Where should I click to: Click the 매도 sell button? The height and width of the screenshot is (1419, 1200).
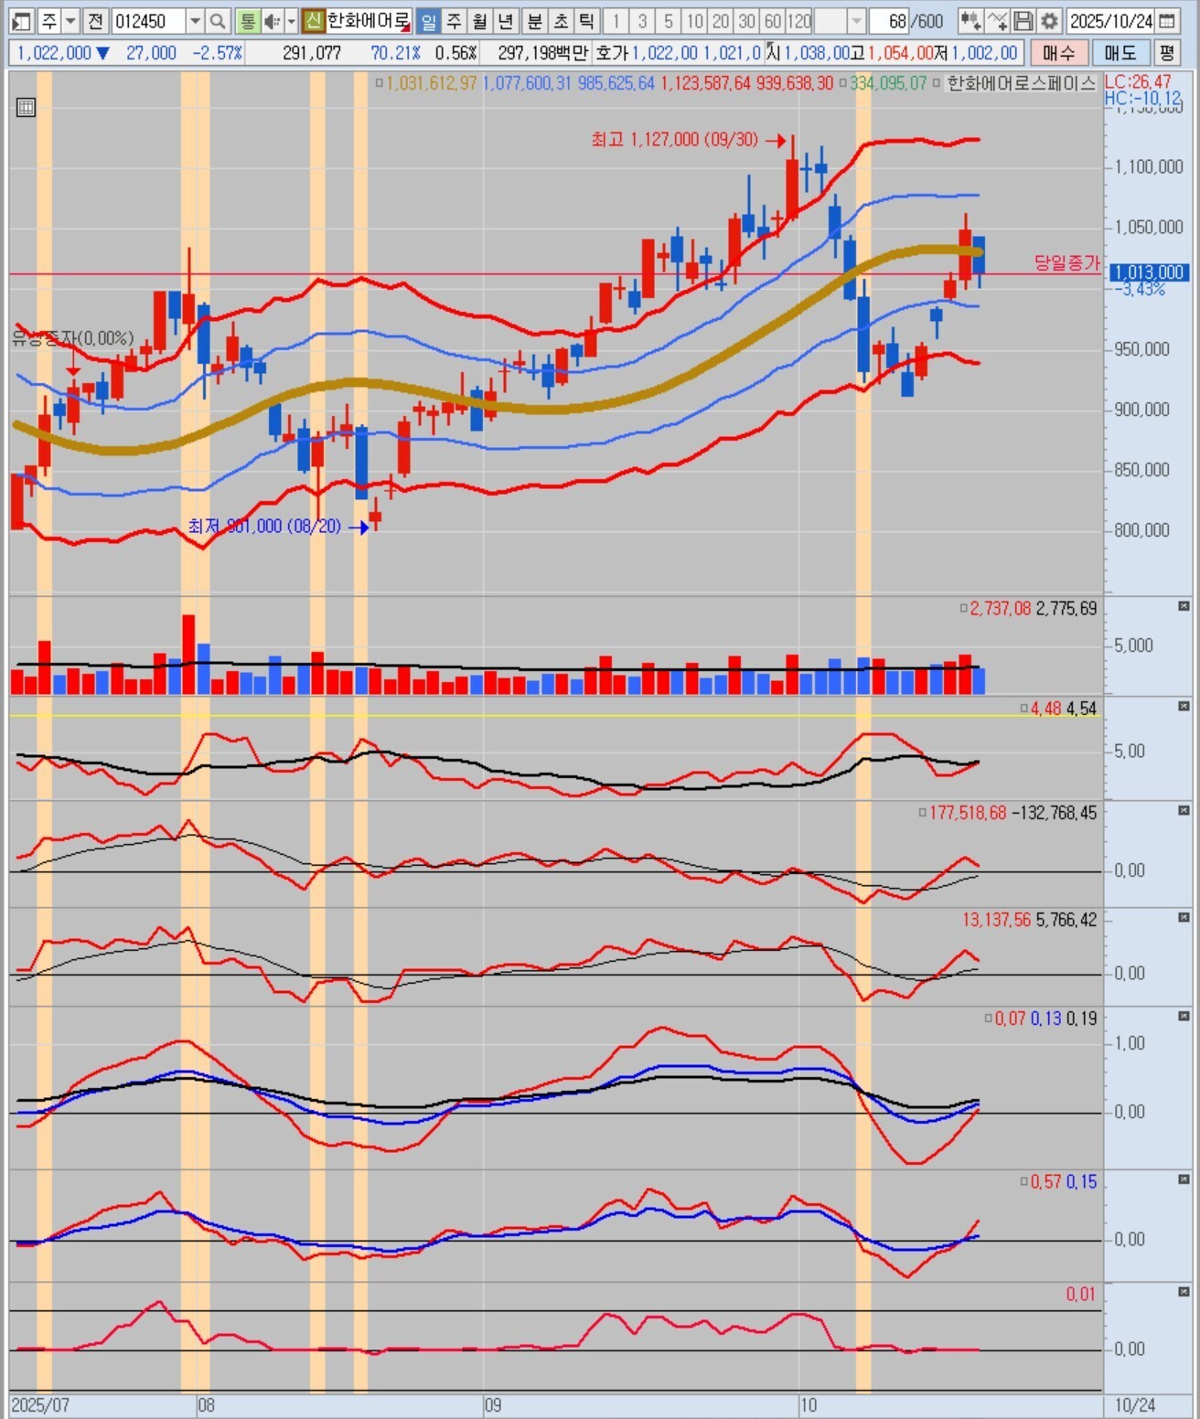pos(1120,53)
